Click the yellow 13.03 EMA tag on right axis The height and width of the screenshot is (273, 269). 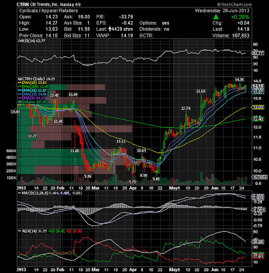257,107
